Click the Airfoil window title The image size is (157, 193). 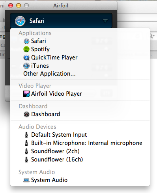point(61,6)
